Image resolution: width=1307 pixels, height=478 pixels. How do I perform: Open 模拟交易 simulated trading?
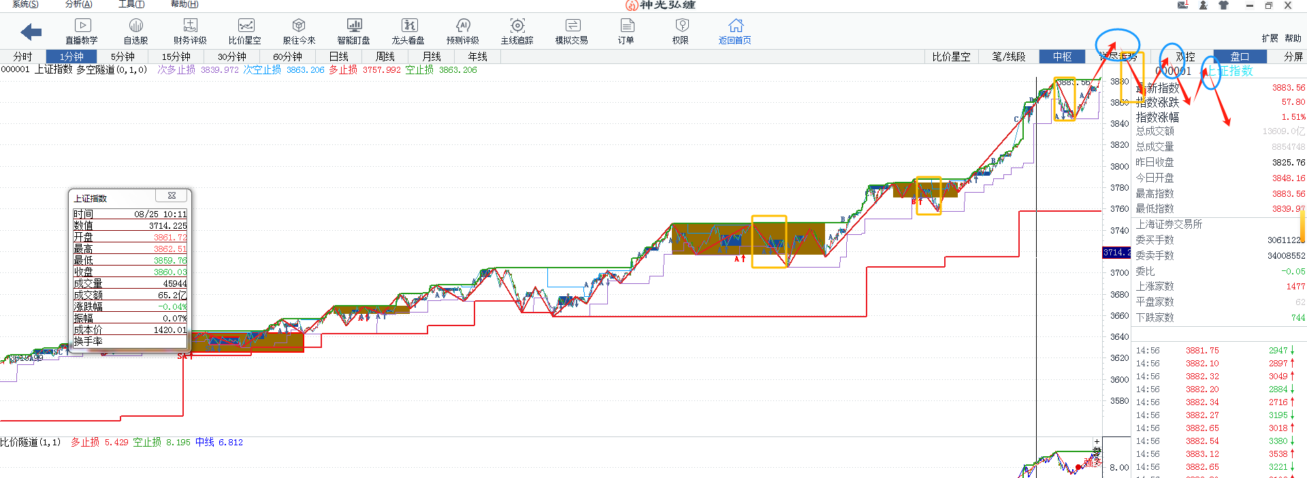(x=572, y=31)
